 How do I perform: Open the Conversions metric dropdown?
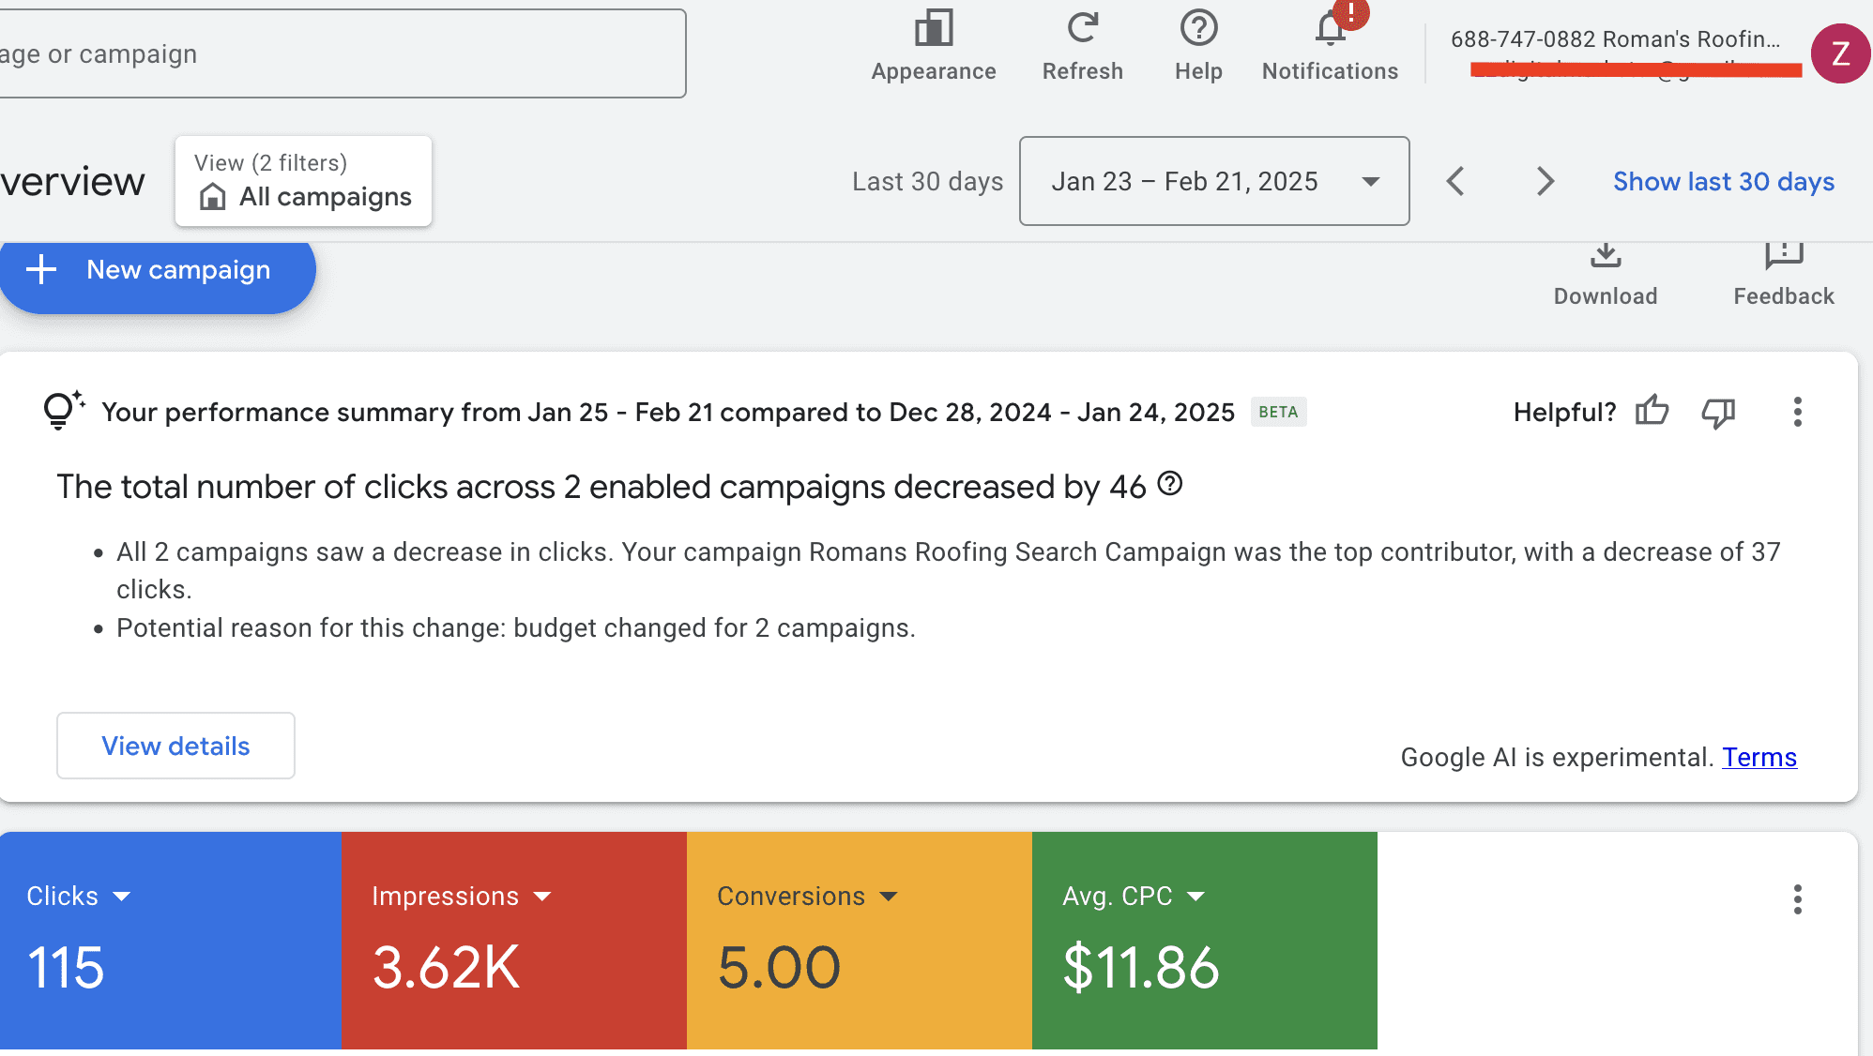(807, 897)
